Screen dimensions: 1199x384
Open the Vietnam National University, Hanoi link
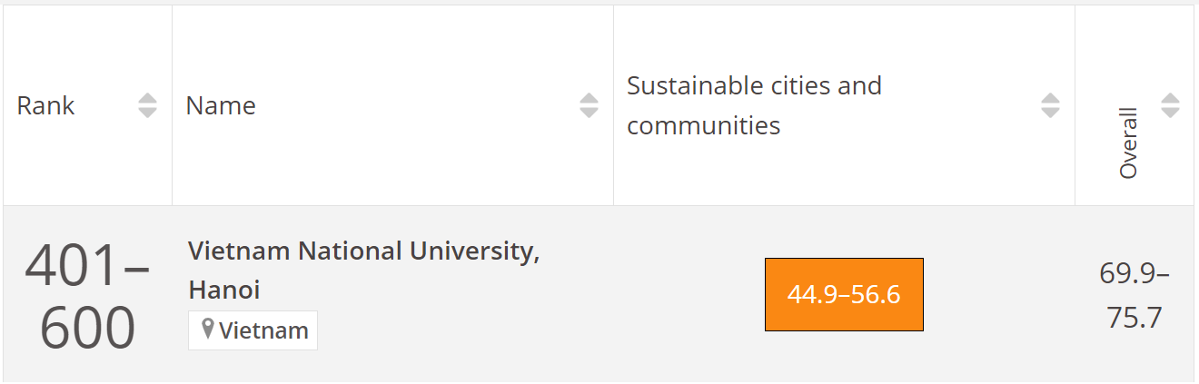point(363,251)
